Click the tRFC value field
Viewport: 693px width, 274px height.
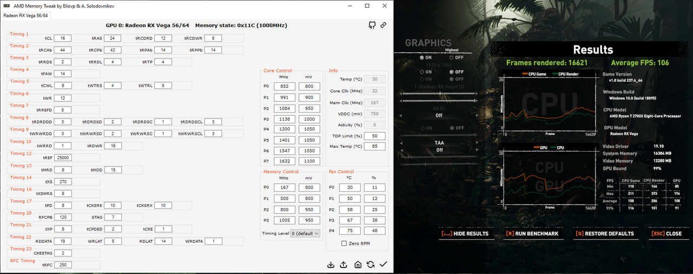pos(63,265)
